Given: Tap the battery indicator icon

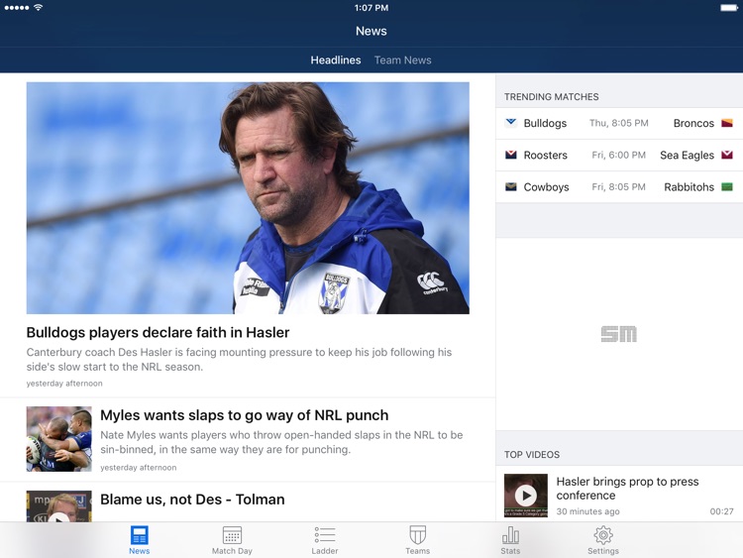Looking at the screenshot, I should coord(729,8).
